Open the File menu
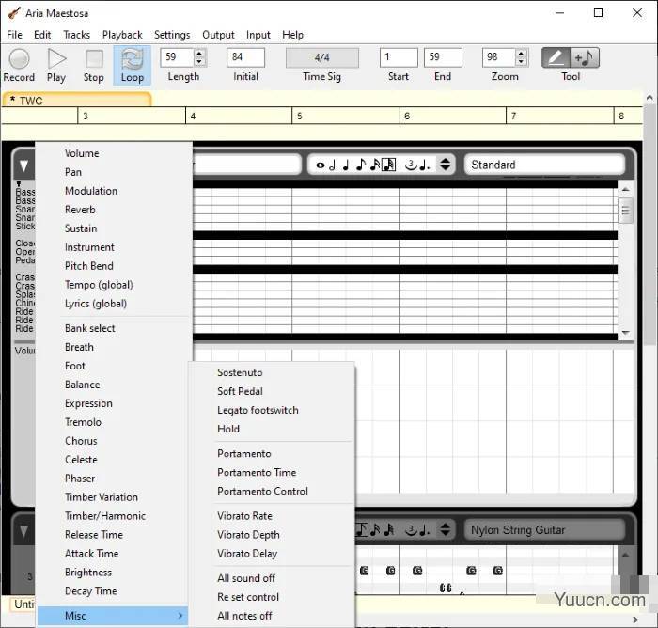 pyautogui.click(x=15, y=35)
